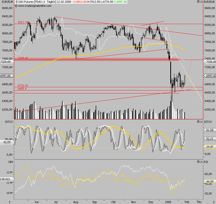Click the 12 M tick on OBV axis
216x204 pixels.
coord(9,172)
